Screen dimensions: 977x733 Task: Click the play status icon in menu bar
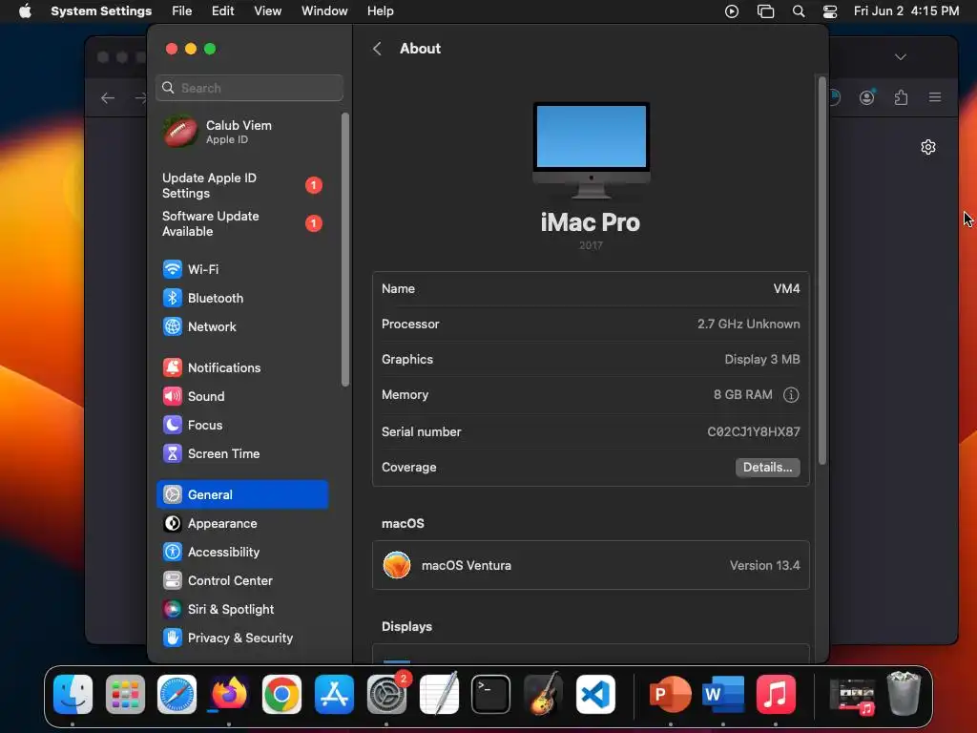[x=732, y=11]
